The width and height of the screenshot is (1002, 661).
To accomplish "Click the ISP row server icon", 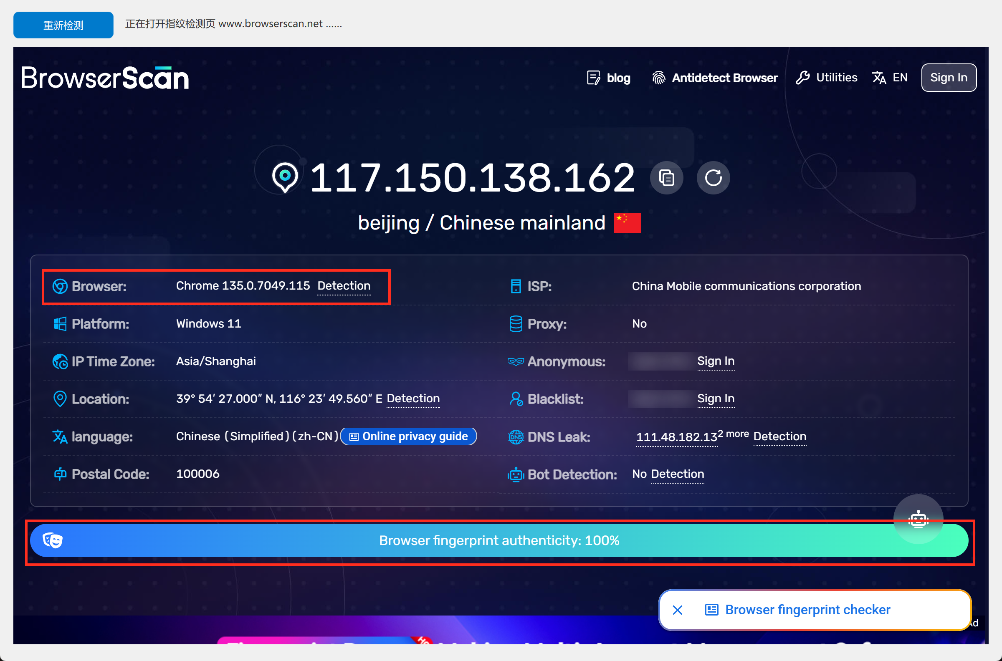I will coord(516,286).
